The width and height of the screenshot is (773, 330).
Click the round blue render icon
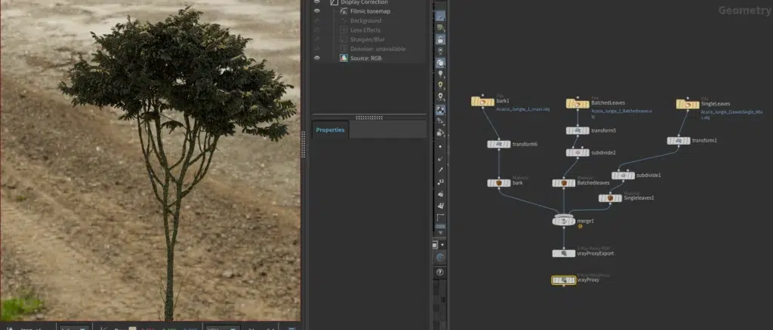[x=440, y=257]
